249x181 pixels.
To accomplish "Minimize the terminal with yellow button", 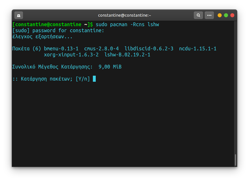I will pyautogui.click(x=220, y=15).
